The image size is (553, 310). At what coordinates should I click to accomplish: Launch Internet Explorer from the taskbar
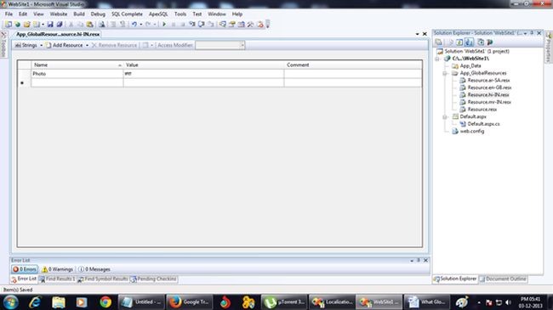click(35, 302)
